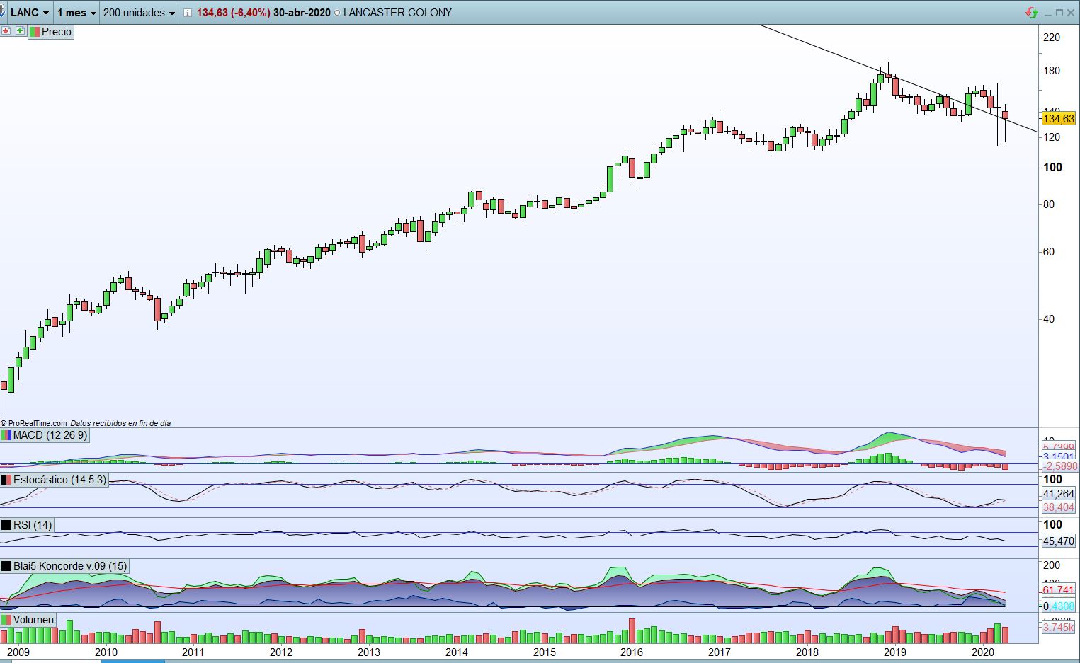Click the 180 price axis label
This screenshot has width=1080, height=663.
pyautogui.click(x=1052, y=71)
